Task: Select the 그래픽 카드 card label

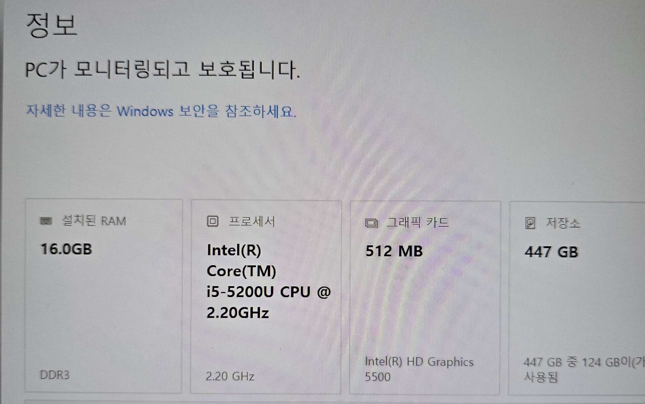Action: pos(418,222)
